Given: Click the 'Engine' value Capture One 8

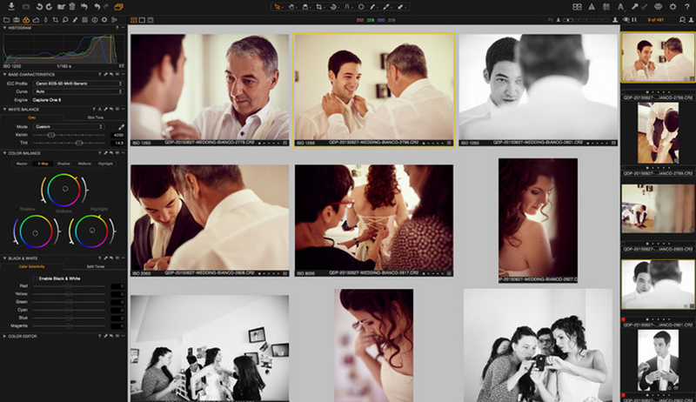Looking at the screenshot, I should (47, 100).
